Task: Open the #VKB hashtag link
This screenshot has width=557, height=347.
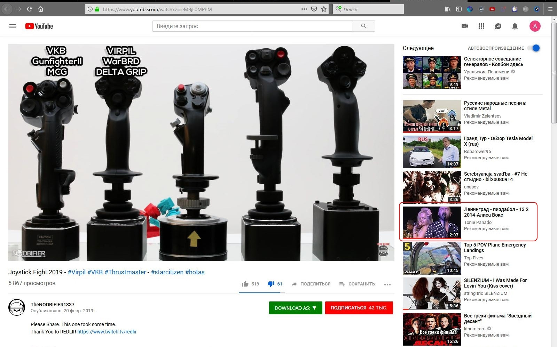Action: pos(95,272)
